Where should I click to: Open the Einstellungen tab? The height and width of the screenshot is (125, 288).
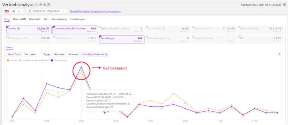(x=78, y=19)
